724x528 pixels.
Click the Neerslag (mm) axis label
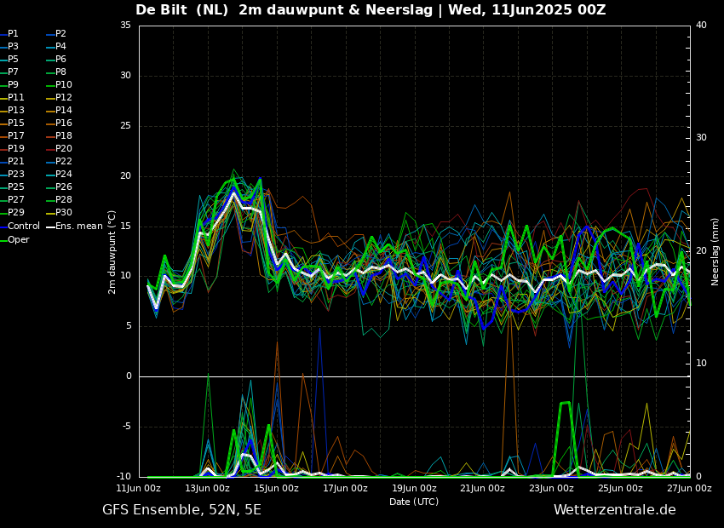(715, 251)
